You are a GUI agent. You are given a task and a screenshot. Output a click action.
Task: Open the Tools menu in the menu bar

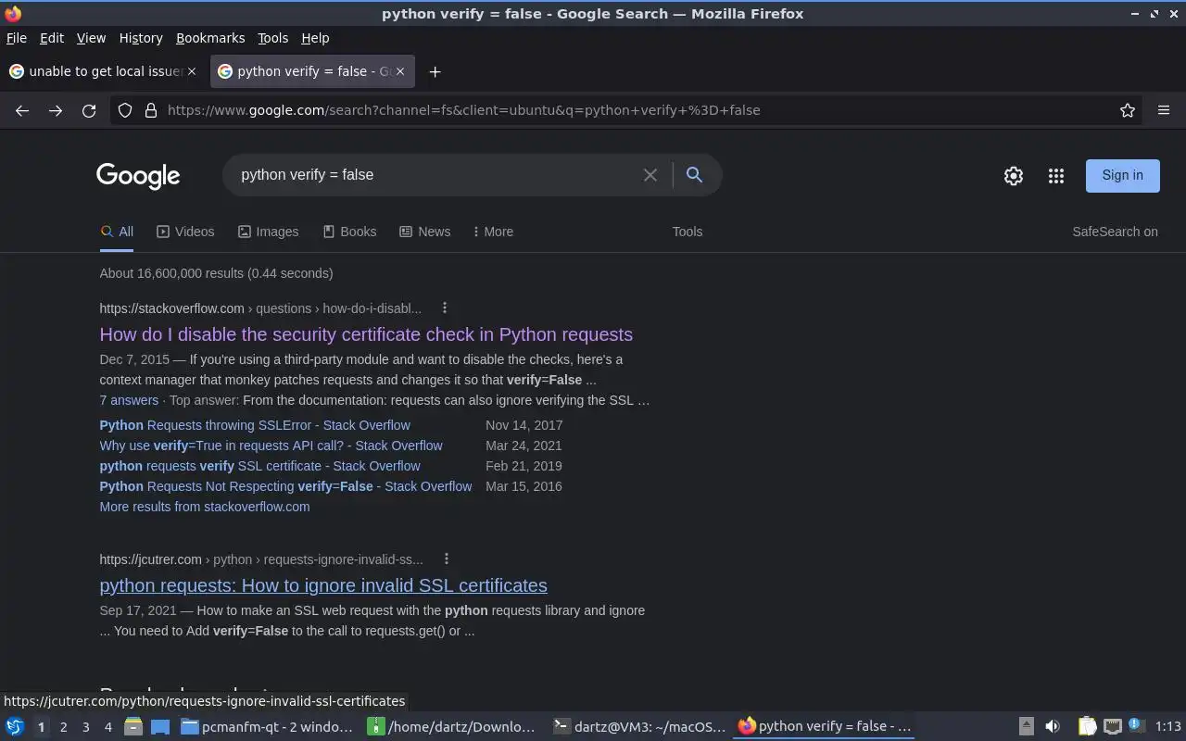[272, 38]
